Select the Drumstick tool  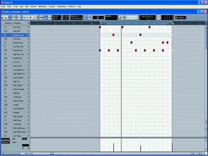pyautogui.click(x=21, y=18)
